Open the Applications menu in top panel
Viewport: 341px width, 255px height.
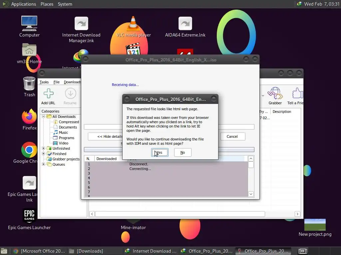(24, 4)
